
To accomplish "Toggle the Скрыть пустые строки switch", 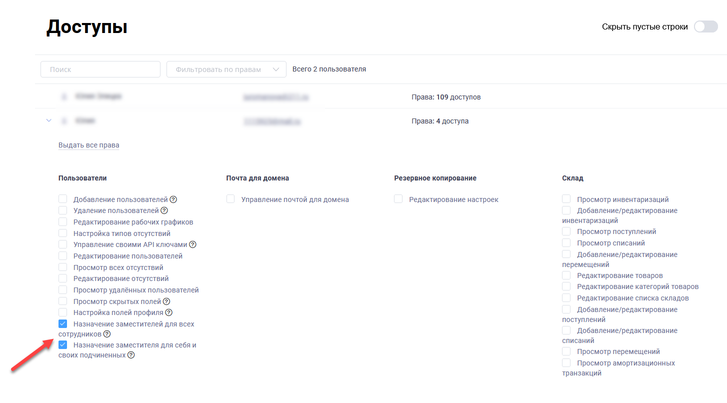I will pos(705,27).
